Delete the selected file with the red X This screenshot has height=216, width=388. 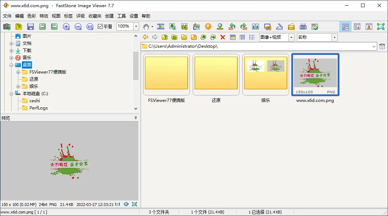click(223, 37)
